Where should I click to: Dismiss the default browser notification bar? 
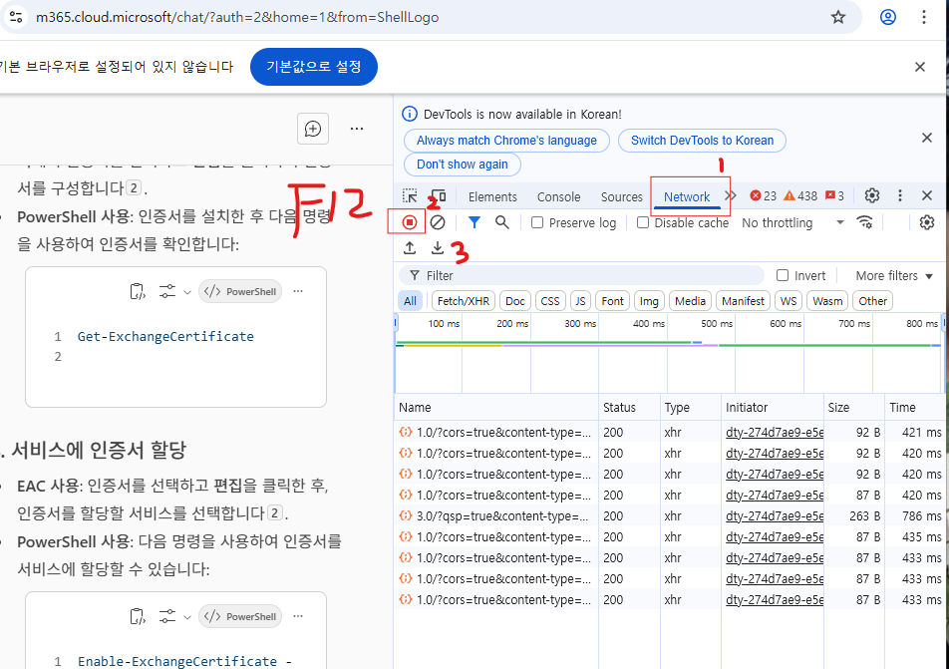point(919,67)
